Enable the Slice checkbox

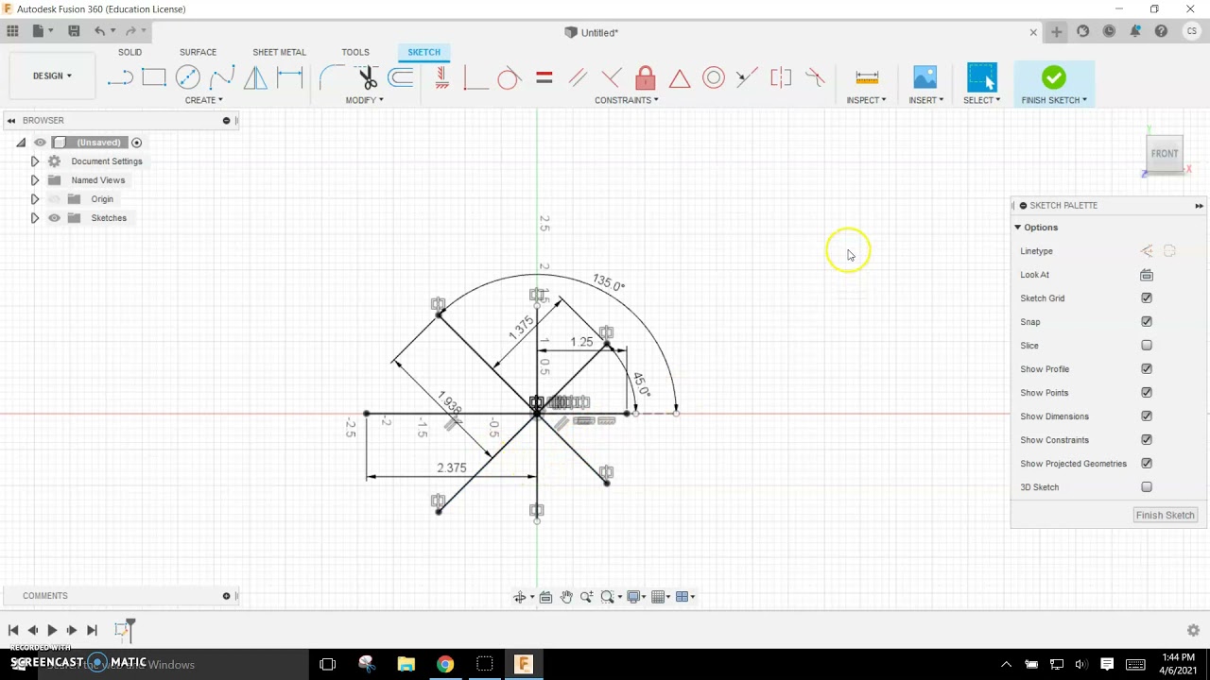point(1147,346)
